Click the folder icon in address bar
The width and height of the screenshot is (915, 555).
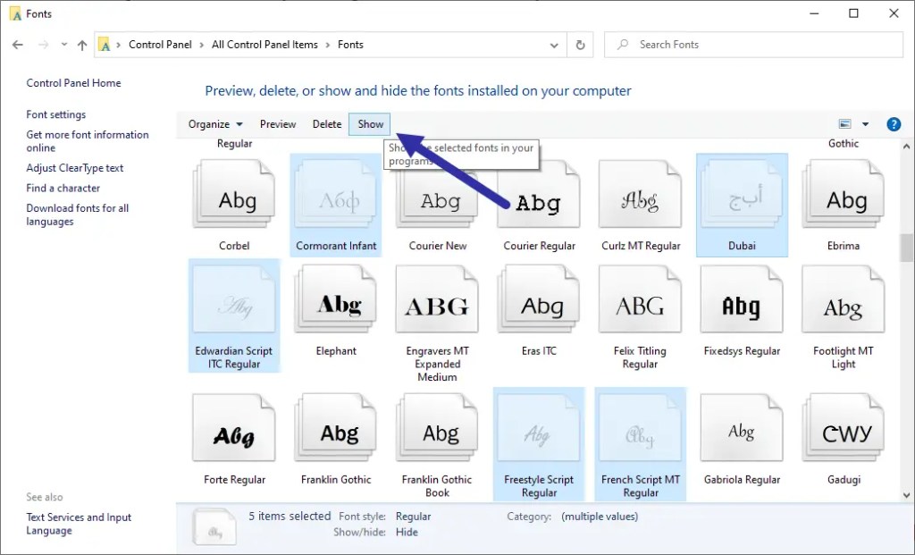click(104, 45)
